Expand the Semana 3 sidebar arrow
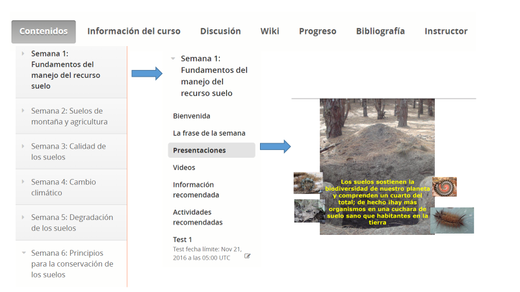This screenshot has width=520, height=292. coord(23,146)
